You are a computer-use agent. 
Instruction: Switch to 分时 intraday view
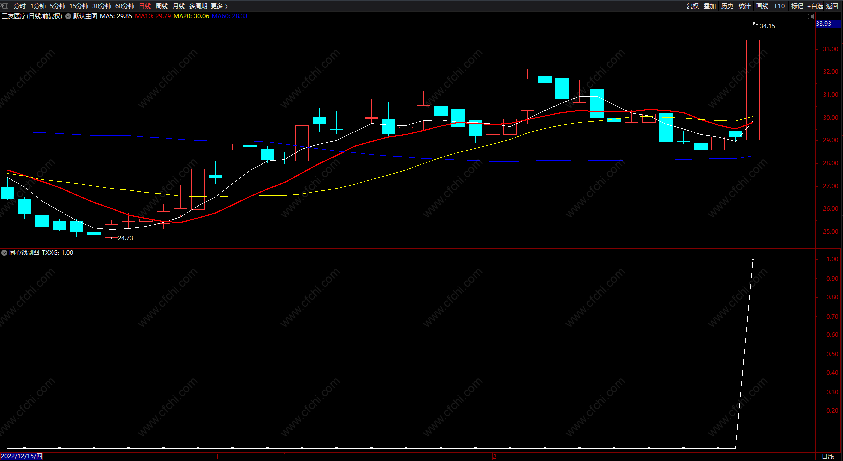[20, 6]
